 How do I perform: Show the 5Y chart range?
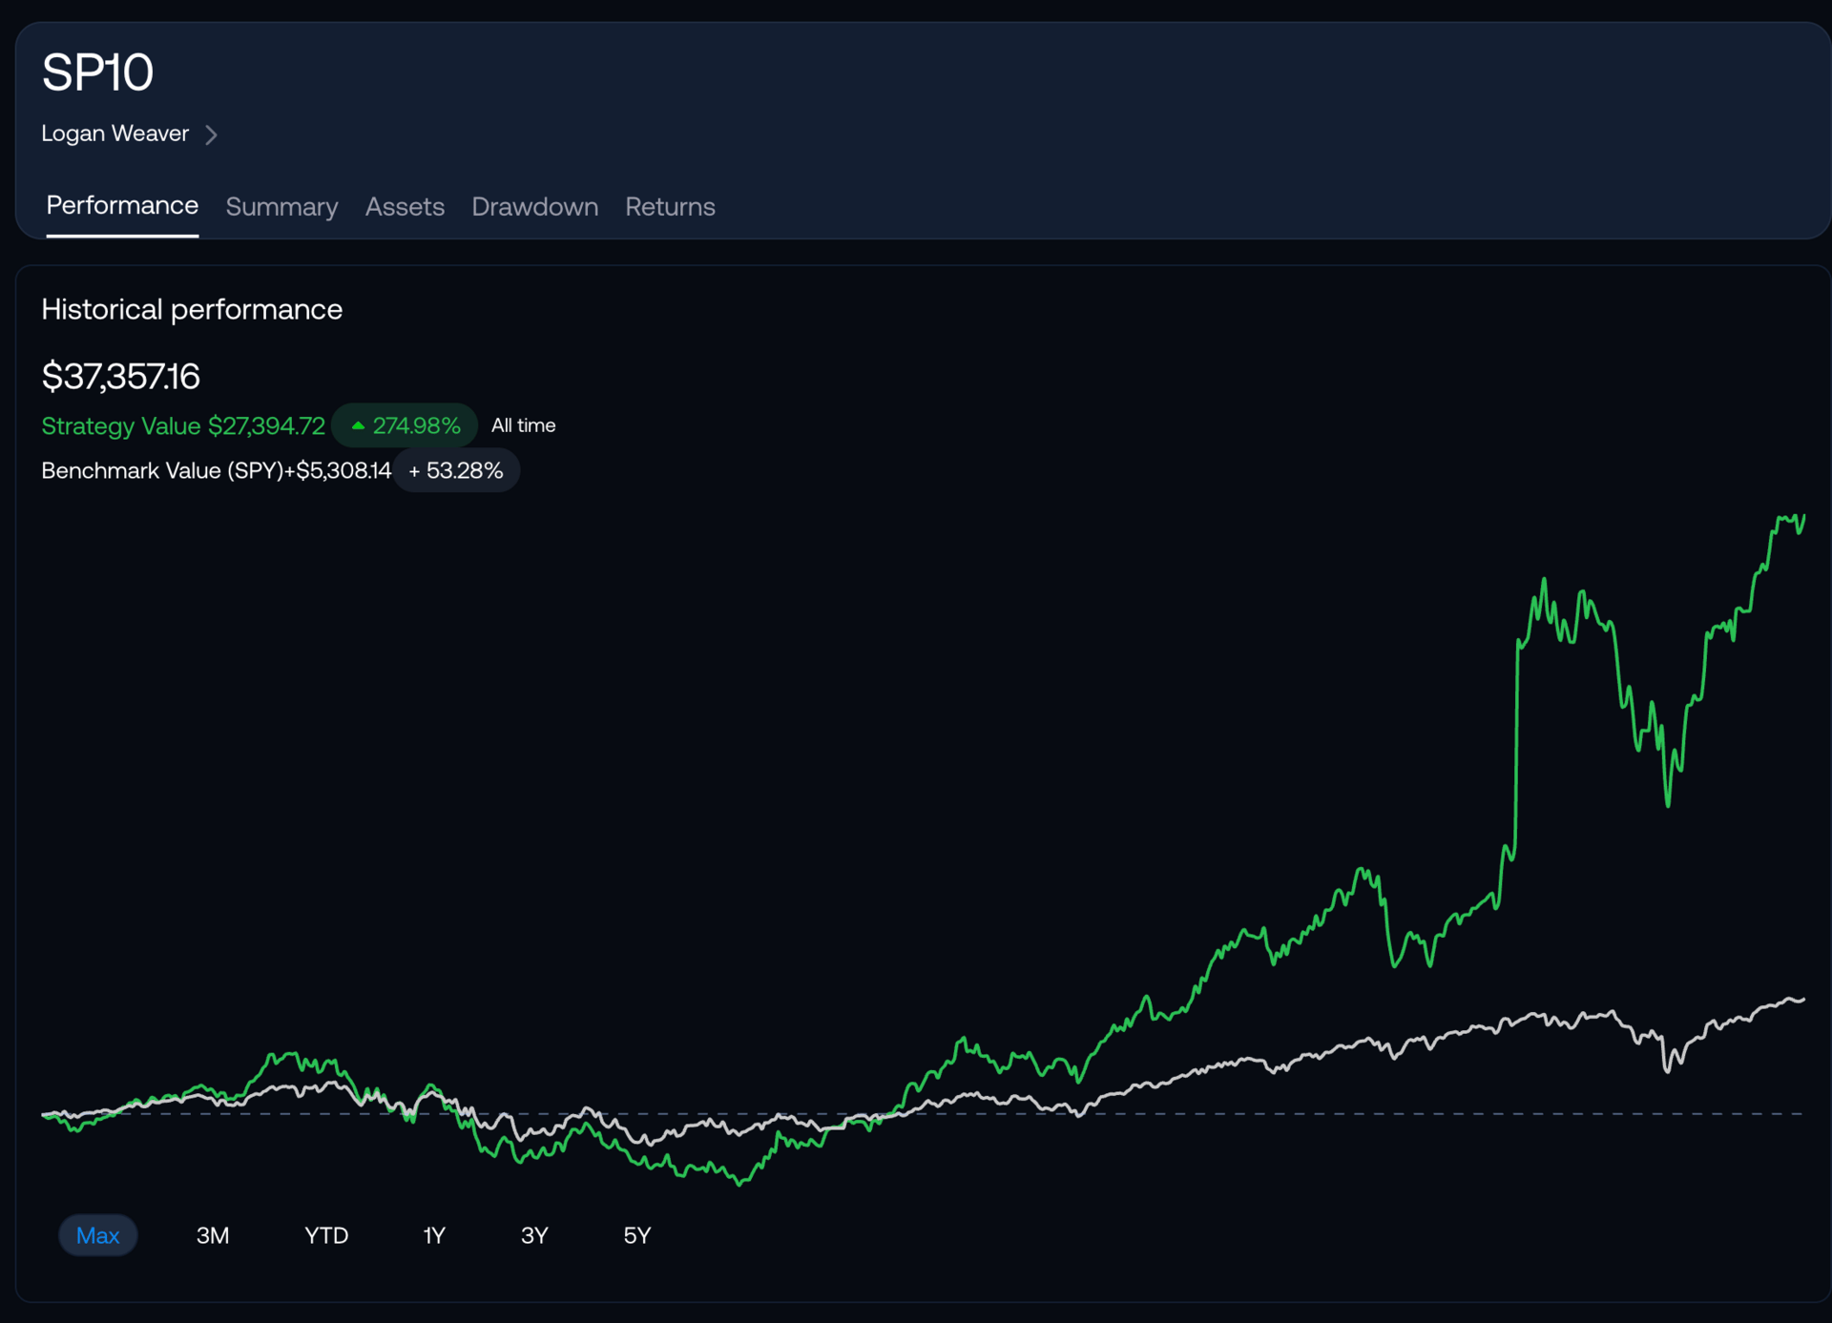click(x=636, y=1235)
